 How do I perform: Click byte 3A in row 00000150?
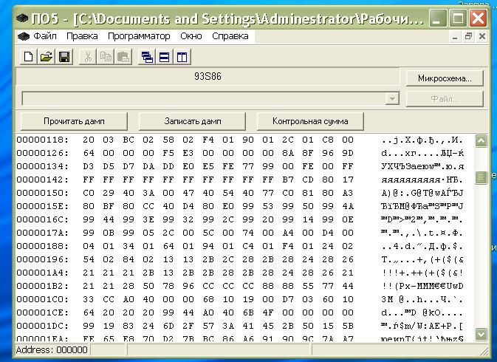tap(148, 193)
